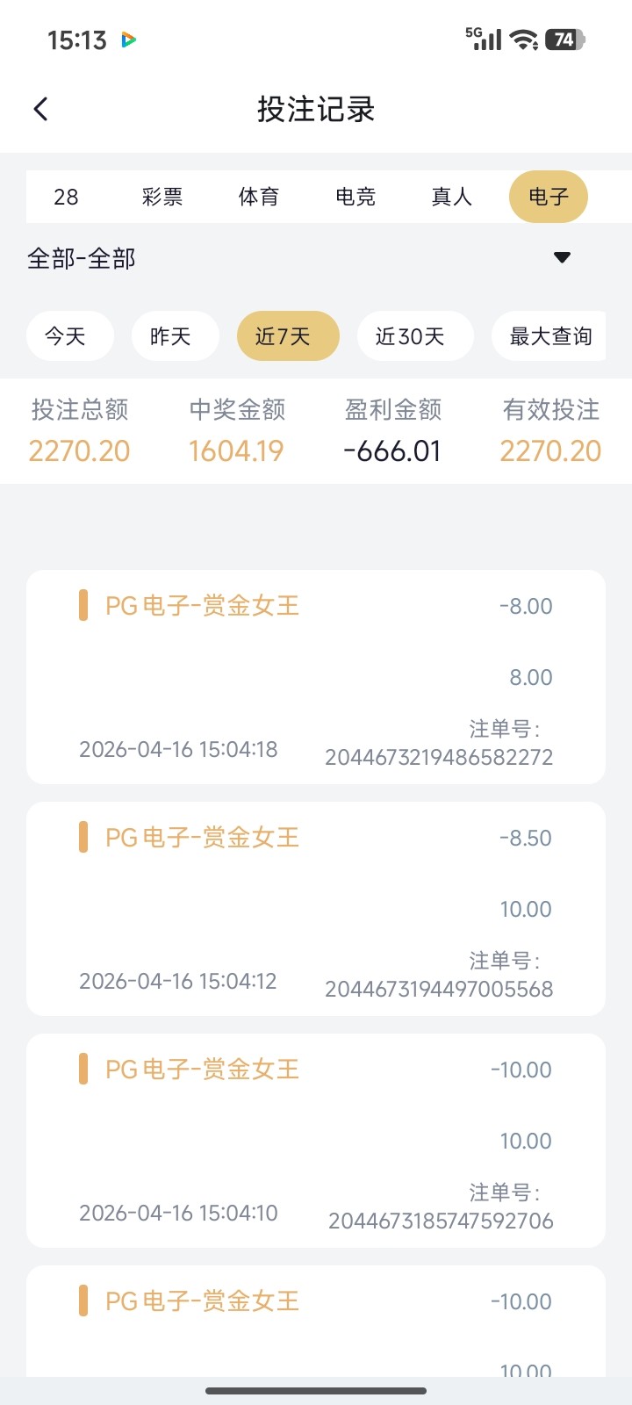
Task: Choose the 近7天 date range
Action: (284, 336)
